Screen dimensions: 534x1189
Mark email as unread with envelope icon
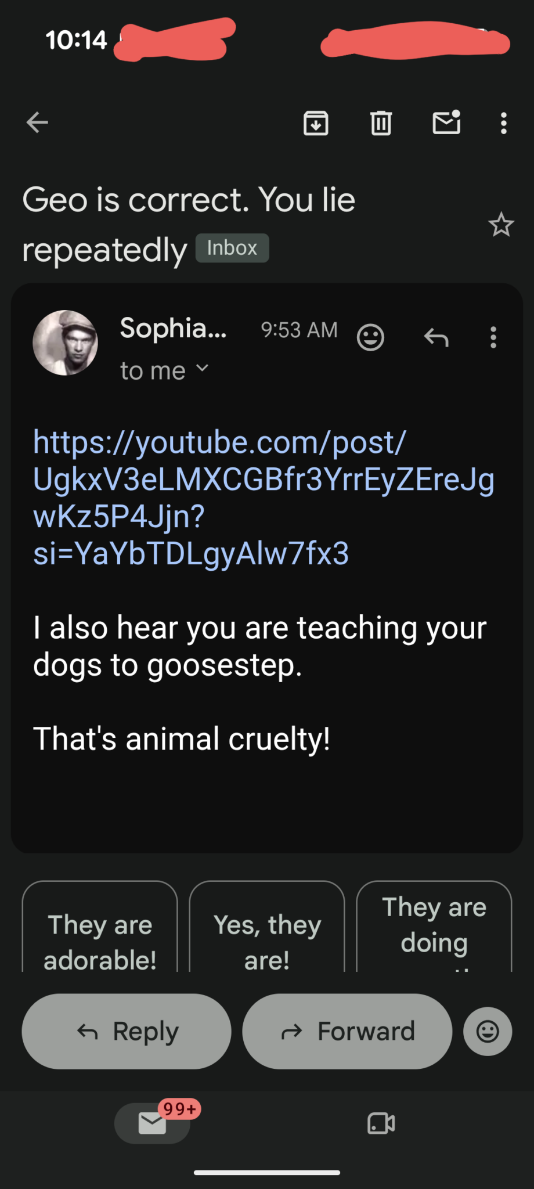446,122
